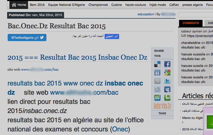Viewport: 213px width, 135px height.
Task: Click the Published On date text
Action: [35, 15]
